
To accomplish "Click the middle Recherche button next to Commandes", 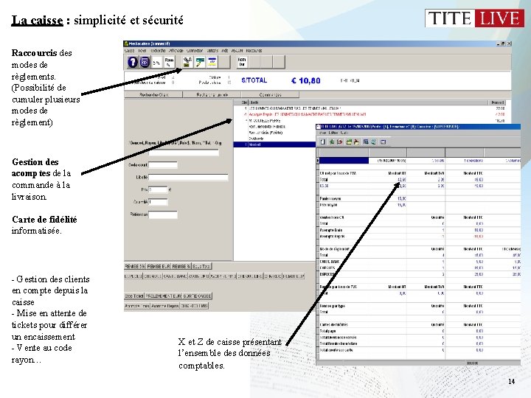I will pyautogui.click(x=212, y=94).
